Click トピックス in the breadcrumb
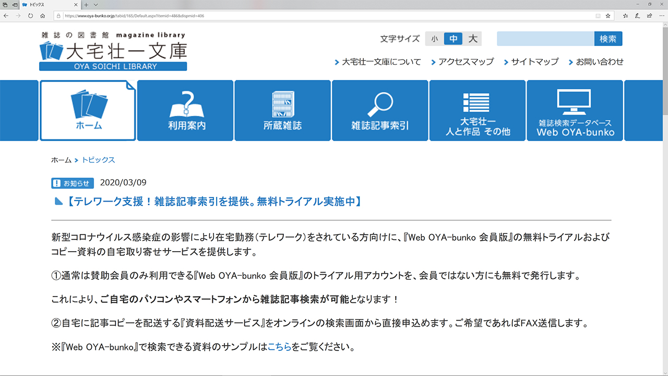This screenshot has height=376, width=668. click(98, 160)
